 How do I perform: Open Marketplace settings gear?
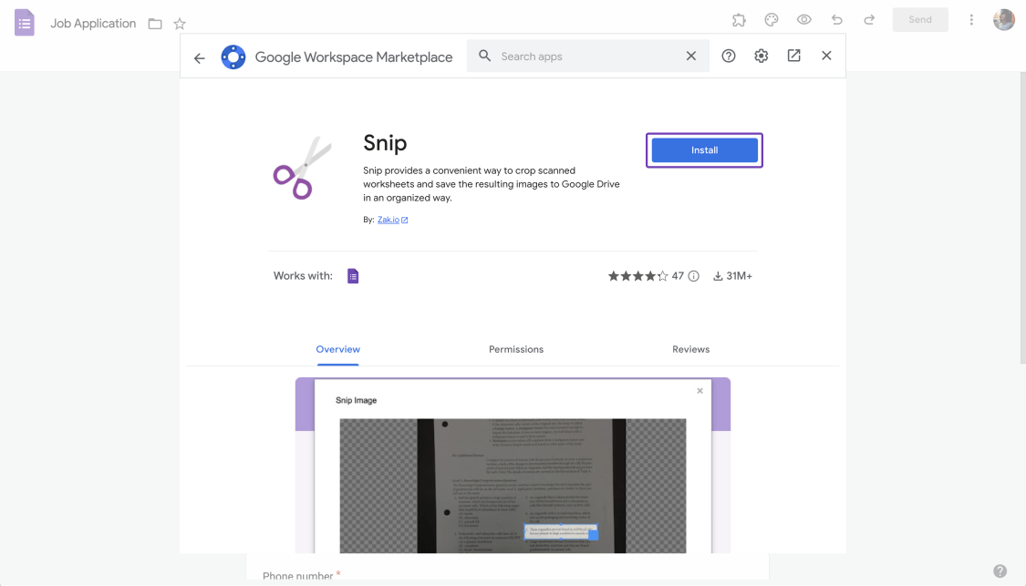pyautogui.click(x=762, y=56)
